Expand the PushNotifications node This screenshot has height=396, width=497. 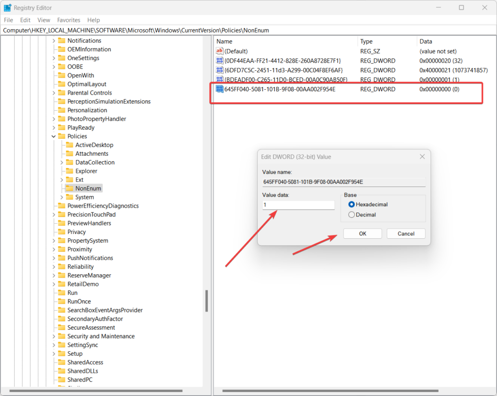coord(53,258)
